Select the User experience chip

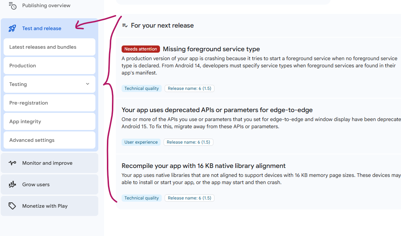(141, 142)
